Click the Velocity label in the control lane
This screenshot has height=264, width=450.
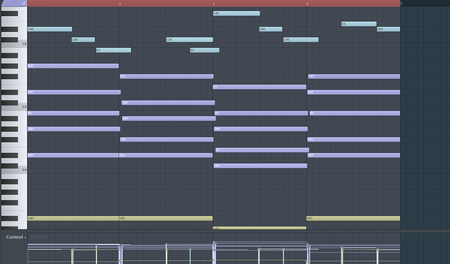[39, 237]
